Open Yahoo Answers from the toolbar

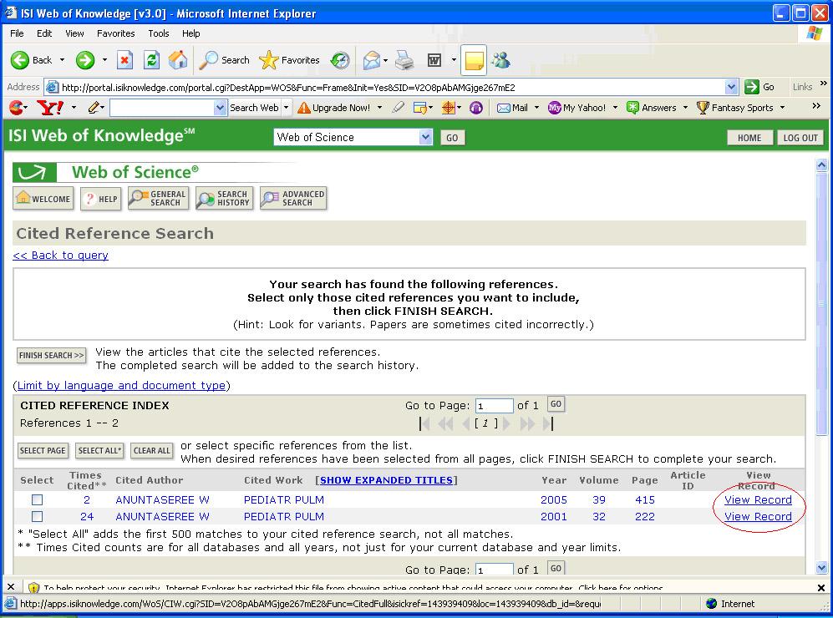(652, 108)
